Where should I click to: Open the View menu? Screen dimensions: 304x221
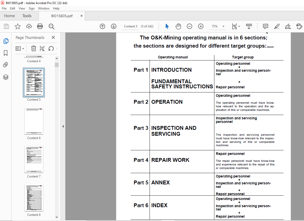[22, 8]
